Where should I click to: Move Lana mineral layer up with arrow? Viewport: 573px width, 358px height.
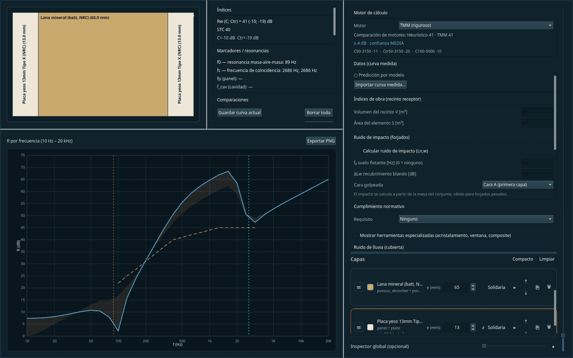526,281
